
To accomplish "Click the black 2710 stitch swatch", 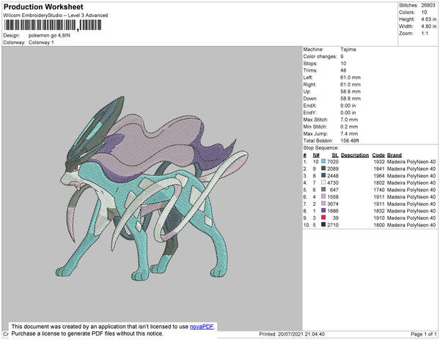I will click(x=323, y=224).
